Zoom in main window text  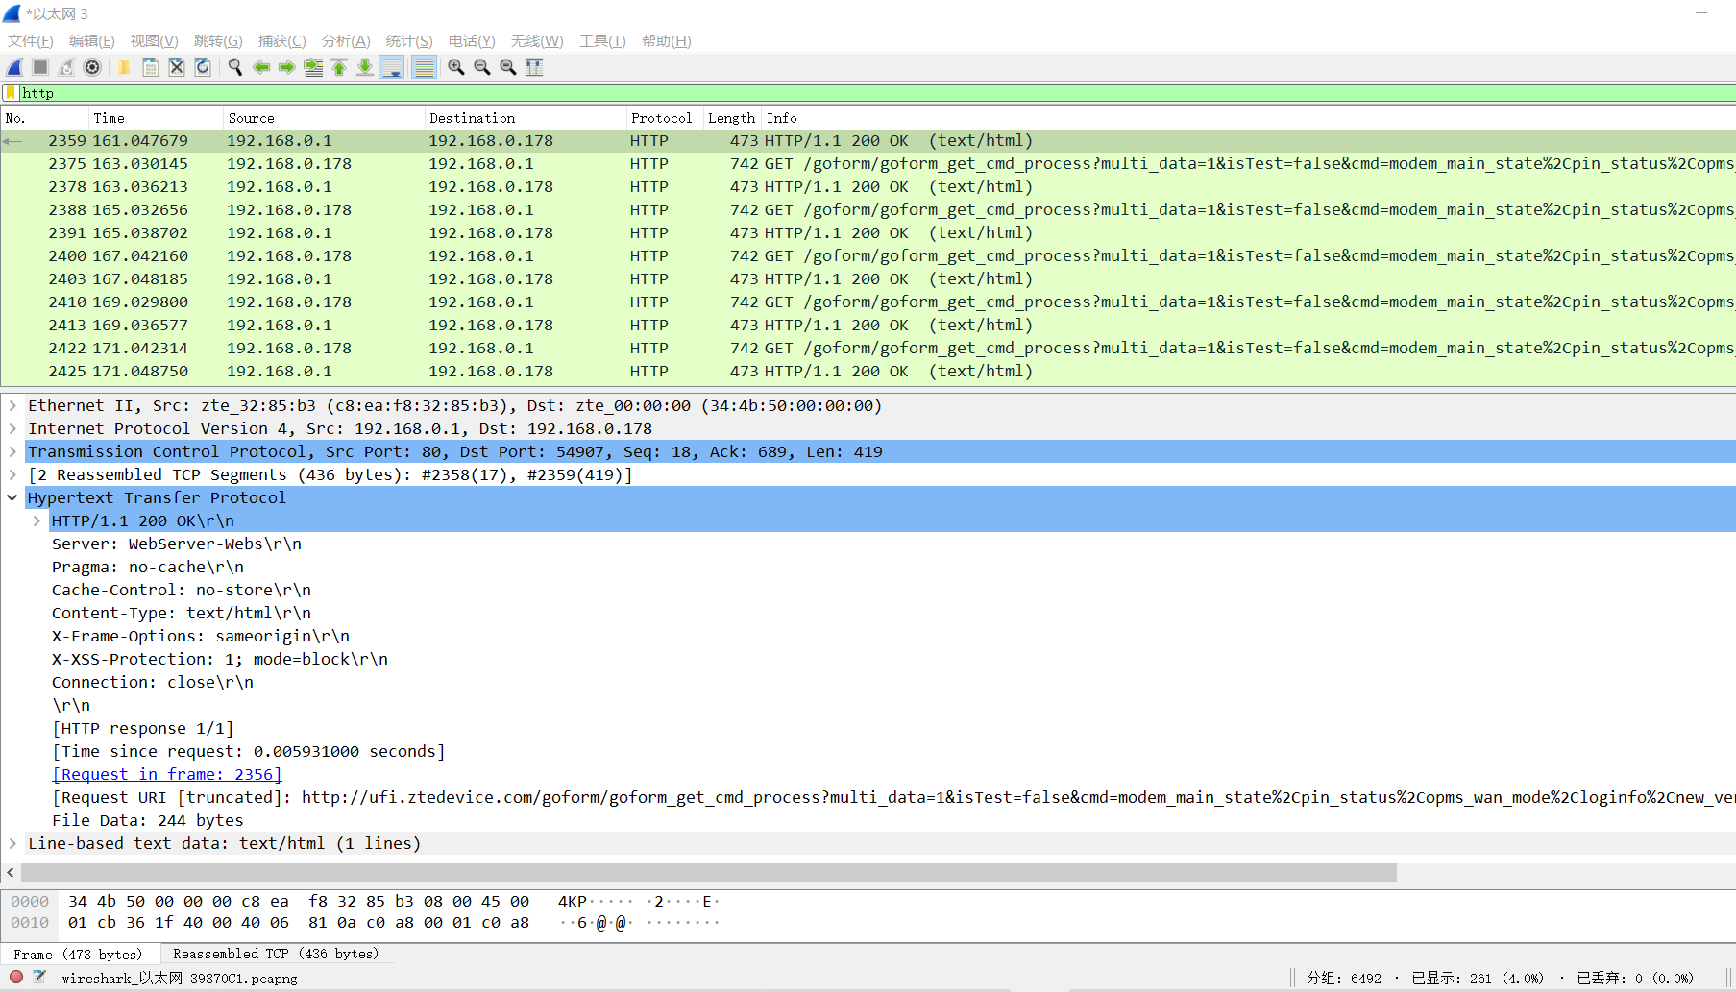point(456,67)
